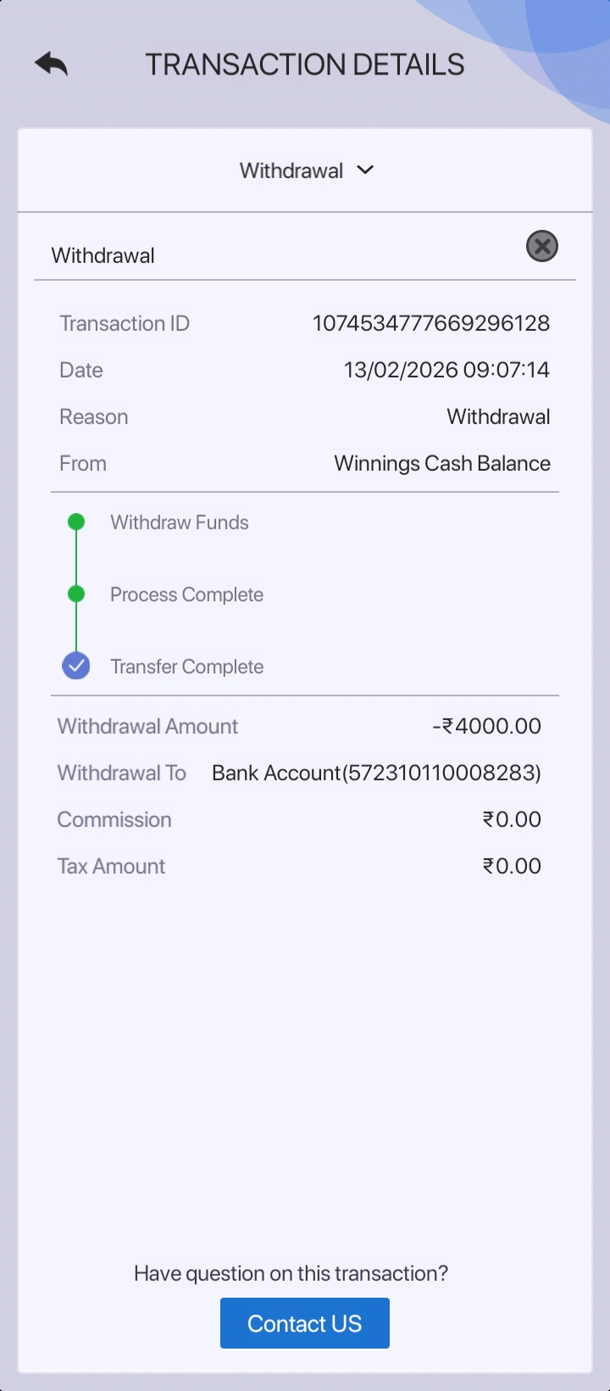Click the withdrawal amount -₹4000.00
The height and width of the screenshot is (1391, 610).
point(486,726)
